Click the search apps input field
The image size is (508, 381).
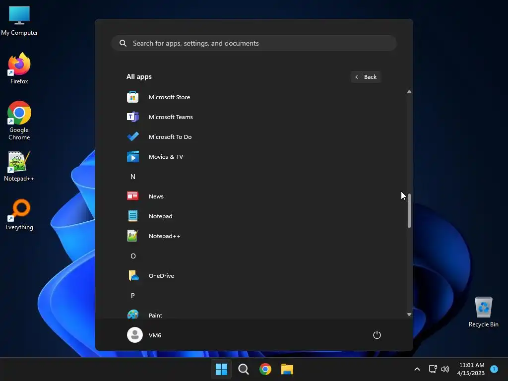[x=254, y=43]
